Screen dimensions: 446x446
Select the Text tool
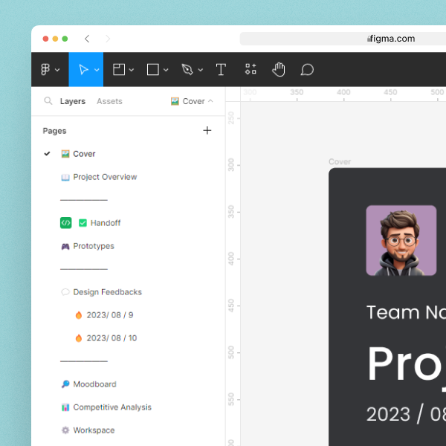pos(221,69)
